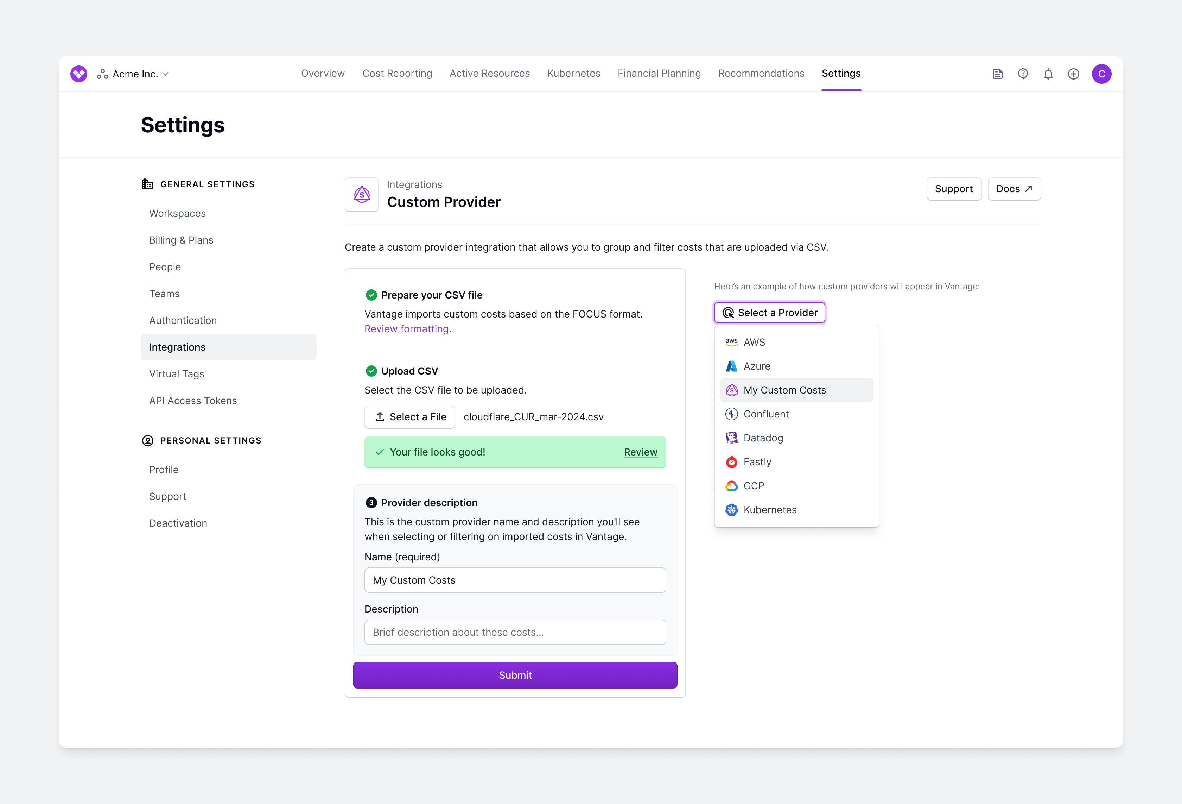
Task: Select the Fastly provider icon
Action: click(x=731, y=461)
